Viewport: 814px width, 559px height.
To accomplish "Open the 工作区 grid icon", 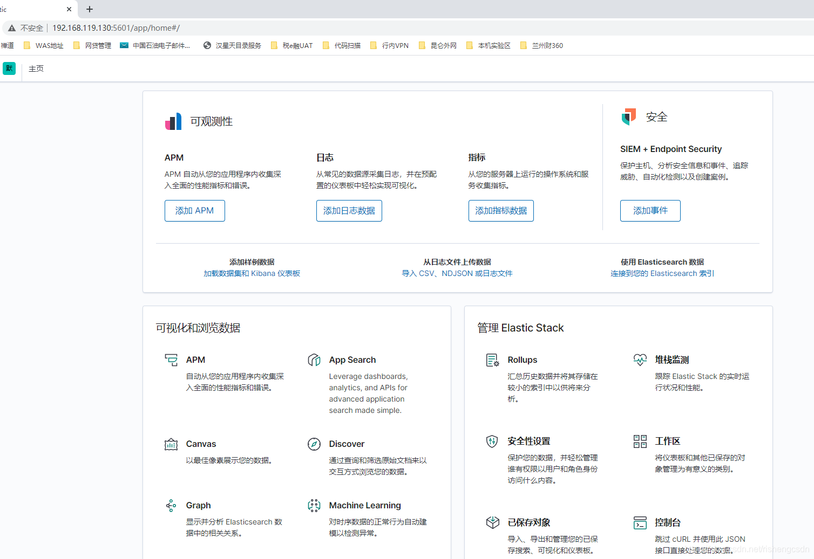I will (x=640, y=441).
